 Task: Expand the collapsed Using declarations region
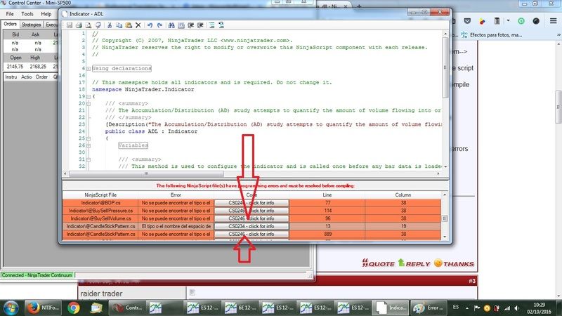coord(87,69)
